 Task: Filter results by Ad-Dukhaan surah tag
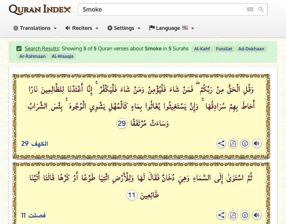tap(251, 49)
